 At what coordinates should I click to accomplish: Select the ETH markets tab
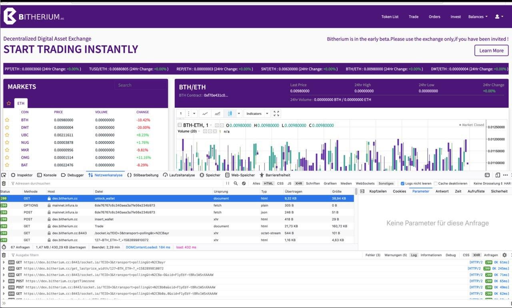pyautogui.click(x=21, y=103)
